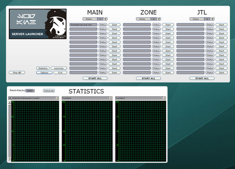Click the stormtrooper Server Launcher logo
Image resolution: width=235 pixels, height=169 pixels.
pos(38,24)
